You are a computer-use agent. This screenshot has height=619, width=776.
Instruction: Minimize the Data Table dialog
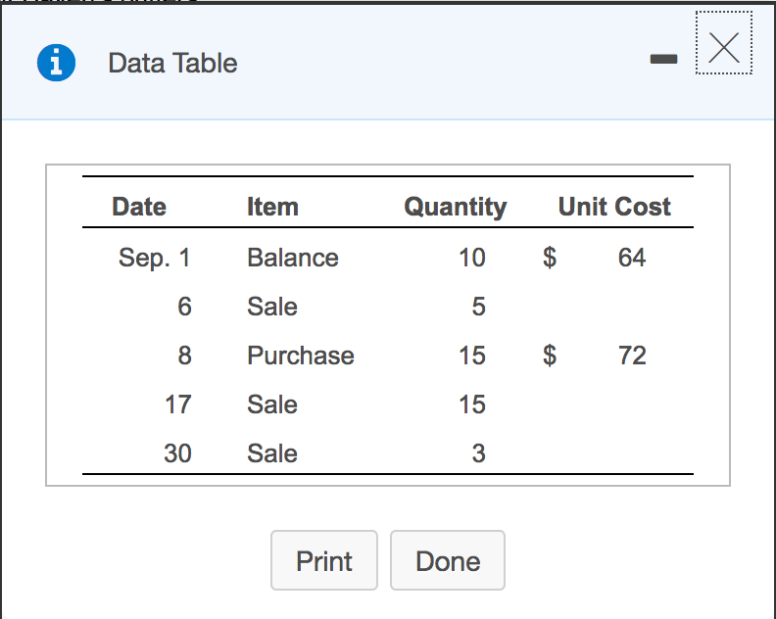[663, 61]
